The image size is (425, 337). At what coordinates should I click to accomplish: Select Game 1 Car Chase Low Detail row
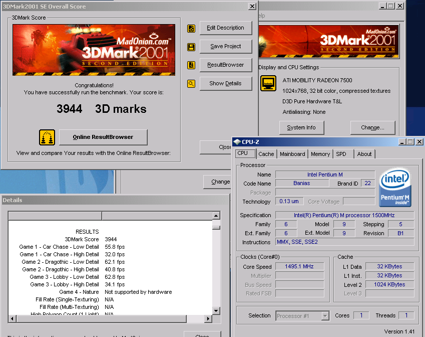(x=110, y=247)
